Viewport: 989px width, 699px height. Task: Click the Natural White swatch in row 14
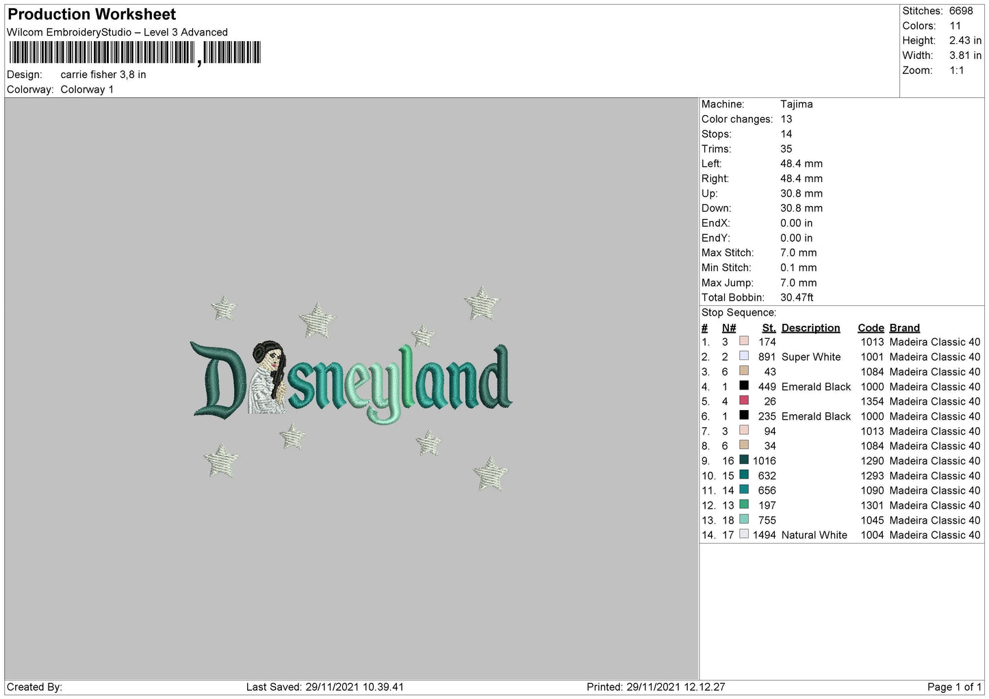tap(744, 534)
